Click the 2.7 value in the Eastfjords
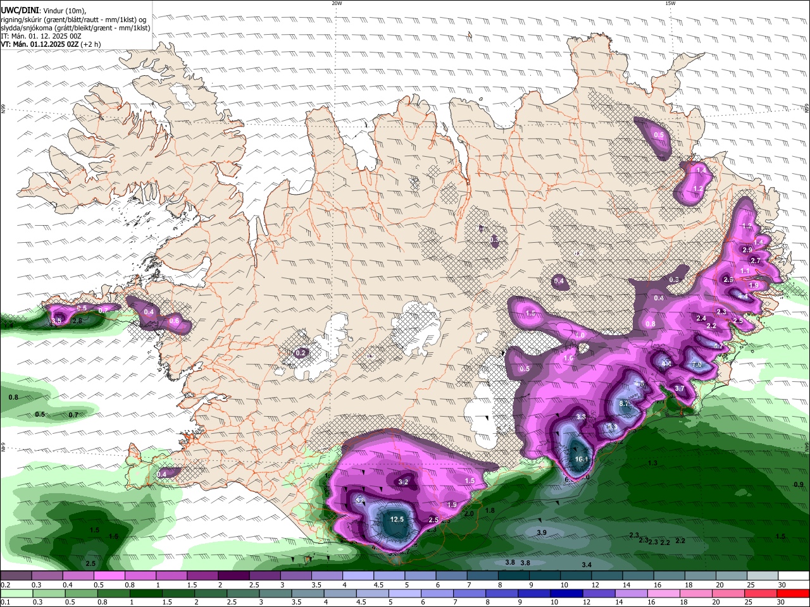 (755, 261)
